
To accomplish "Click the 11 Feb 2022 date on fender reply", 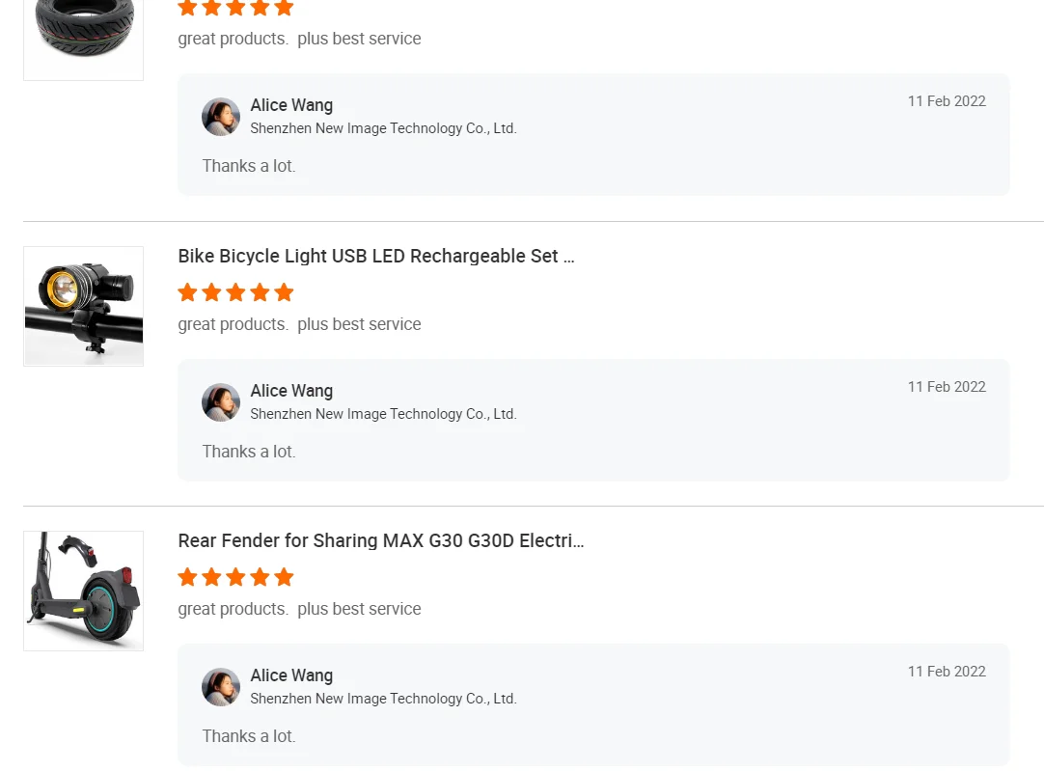I will (946, 672).
